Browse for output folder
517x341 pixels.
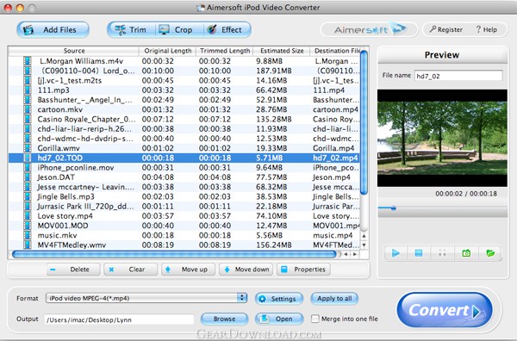(224, 319)
